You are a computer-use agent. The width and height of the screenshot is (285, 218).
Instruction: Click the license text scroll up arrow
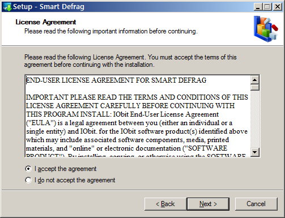point(255,80)
